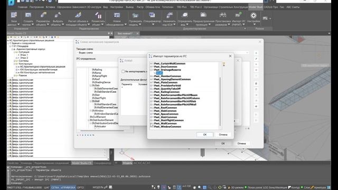Check the Pset_RoofCommon checkbox

pos(153,108)
